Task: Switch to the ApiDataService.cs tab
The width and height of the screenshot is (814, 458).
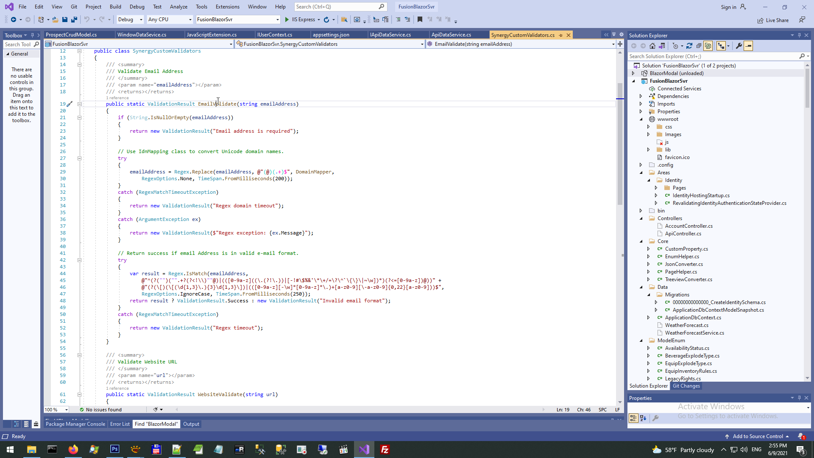Action: click(451, 35)
